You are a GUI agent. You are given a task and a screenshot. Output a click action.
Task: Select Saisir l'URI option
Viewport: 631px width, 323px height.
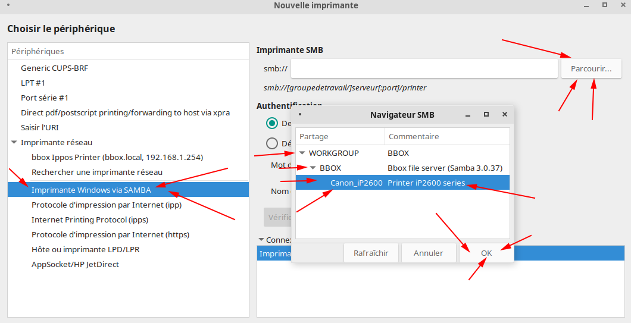click(x=40, y=127)
